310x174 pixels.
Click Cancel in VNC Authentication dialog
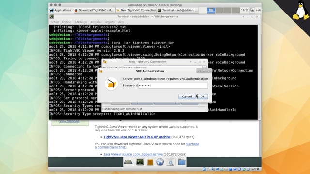[187, 97]
